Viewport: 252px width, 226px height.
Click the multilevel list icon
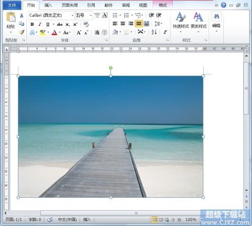pyautogui.click(x=138, y=15)
